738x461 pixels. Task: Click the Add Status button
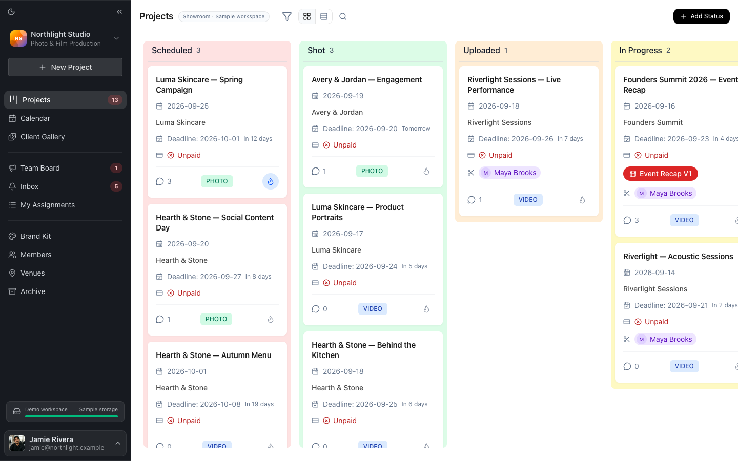tap(701, 16)
